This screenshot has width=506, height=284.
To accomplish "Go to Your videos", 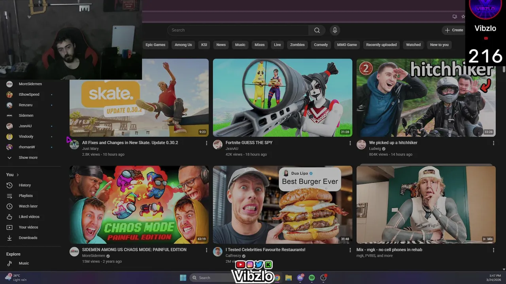I will [x=28, y=227].
